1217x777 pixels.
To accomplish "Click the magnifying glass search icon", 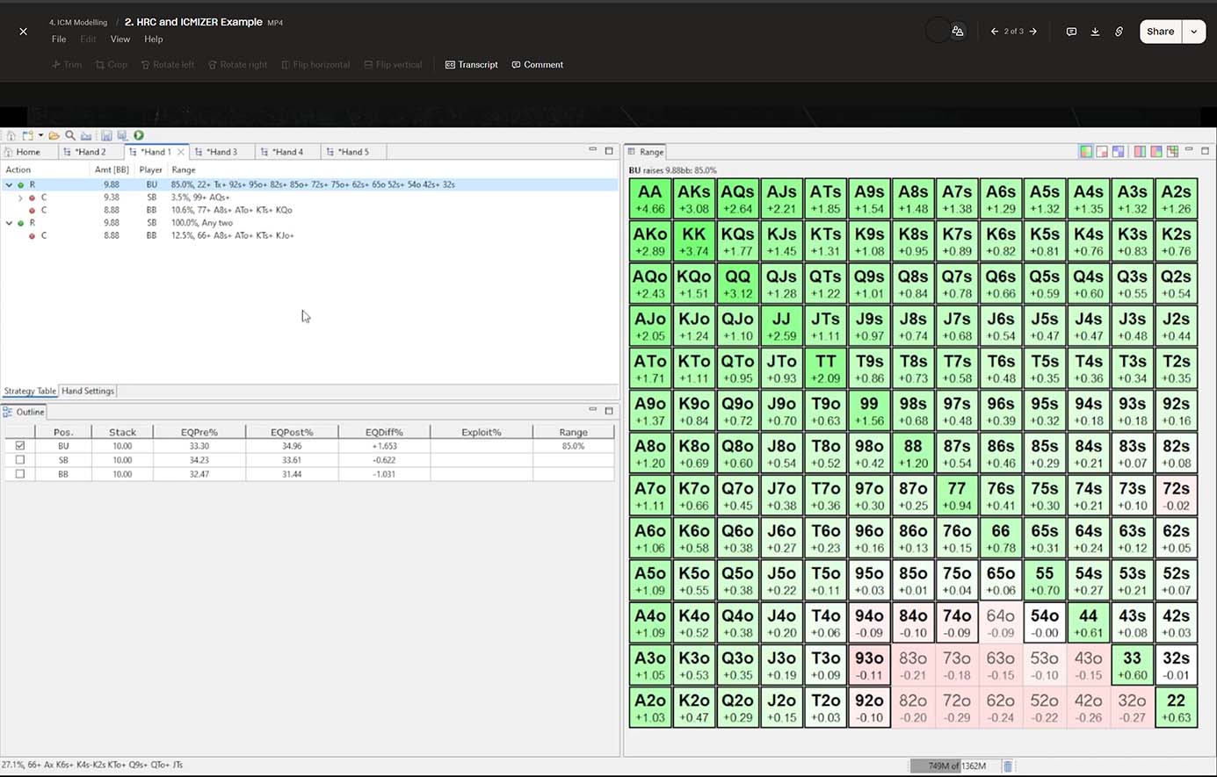I will [x=70, y=135].
